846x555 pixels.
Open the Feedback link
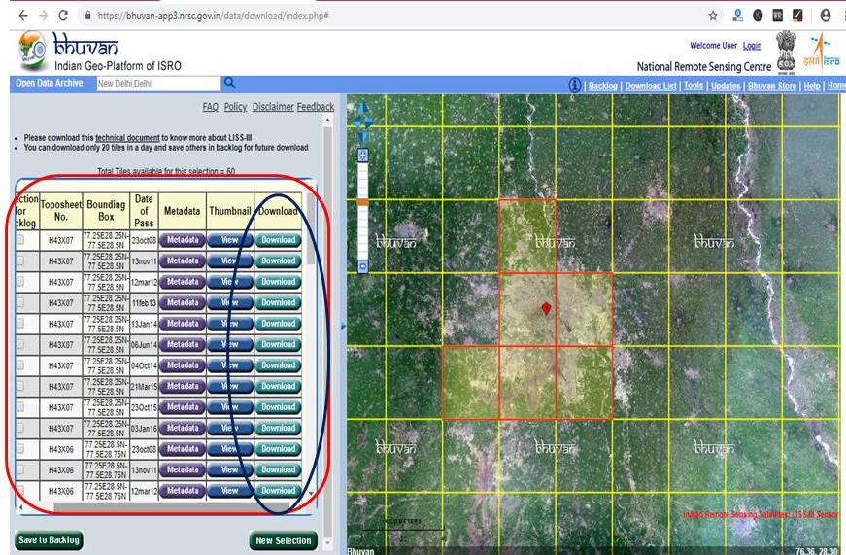point(316,107)
